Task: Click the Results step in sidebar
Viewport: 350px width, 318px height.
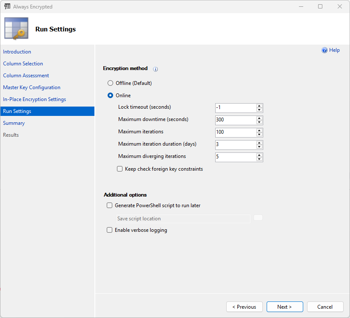Action: click(11, 135)
